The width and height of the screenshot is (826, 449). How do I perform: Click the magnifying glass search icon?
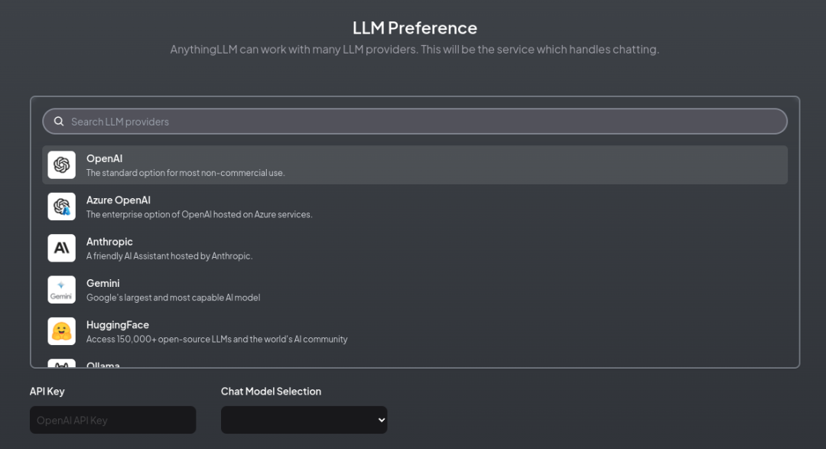[59, 122]
